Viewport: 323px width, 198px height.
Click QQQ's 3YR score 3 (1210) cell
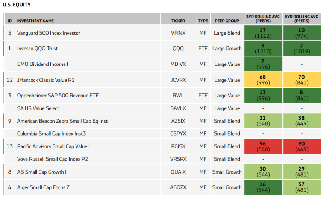(x=263, y=49)
